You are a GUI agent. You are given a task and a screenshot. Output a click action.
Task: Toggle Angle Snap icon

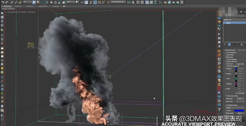95,2
